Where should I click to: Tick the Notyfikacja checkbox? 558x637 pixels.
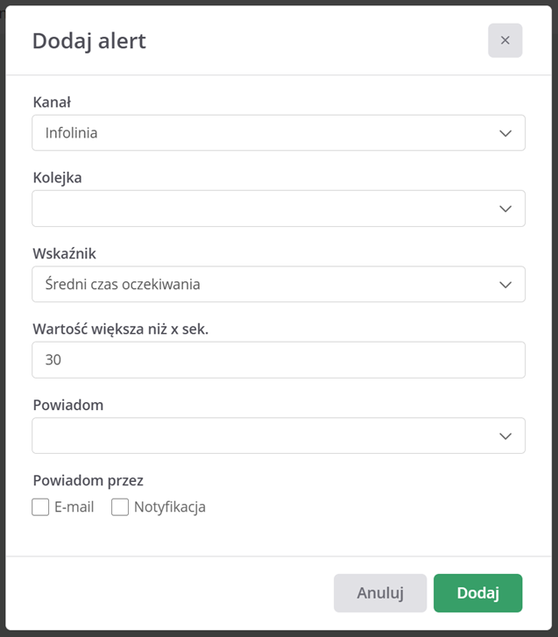point(120,506)
